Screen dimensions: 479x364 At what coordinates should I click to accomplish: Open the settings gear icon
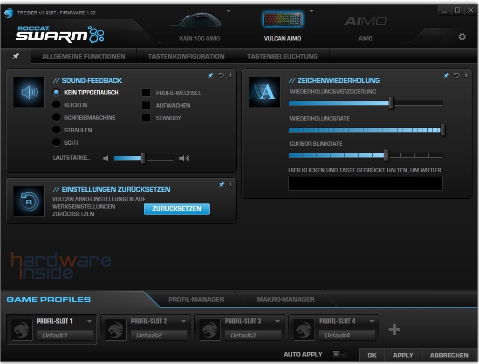[462, 37]
